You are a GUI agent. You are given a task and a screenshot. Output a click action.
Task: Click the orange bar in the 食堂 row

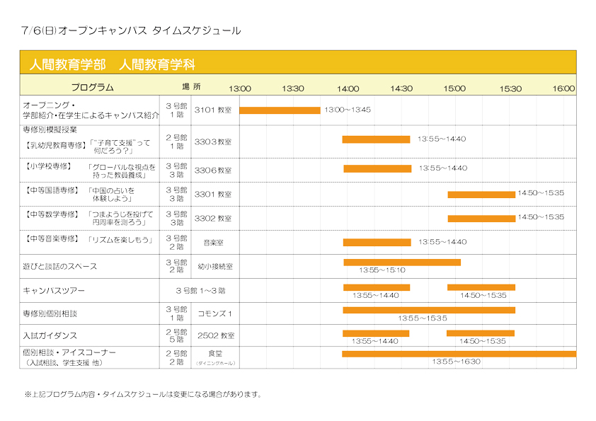[x=459, y=354]
